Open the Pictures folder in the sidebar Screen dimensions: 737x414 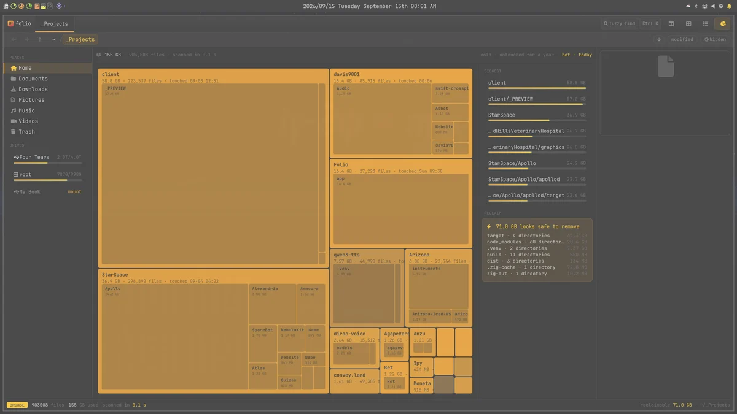click(x=49, y=100)
